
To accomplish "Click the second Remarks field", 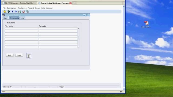I will point(58,31).
